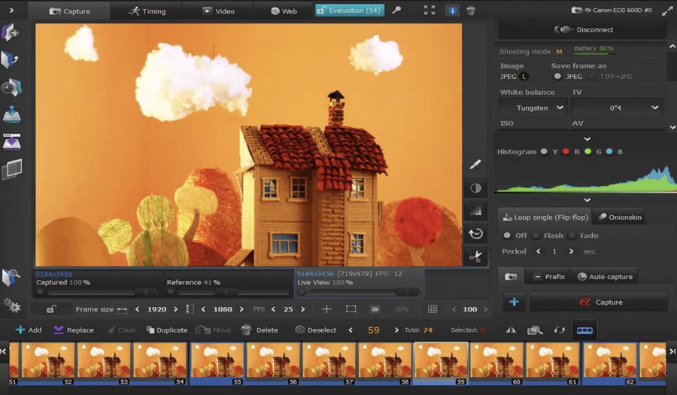Select the eyedropper color picker tool
This screenshot has width=677, height=395.
[475, 164]
